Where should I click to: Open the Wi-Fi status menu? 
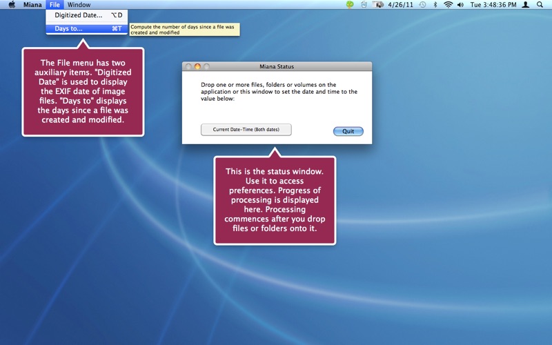click(448, 5)
